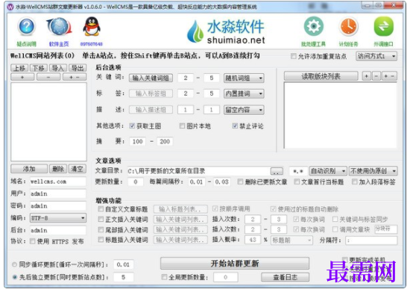Open the 批处理工具 gear icon
This screenshot has width=410, height=295.
coord(313,26)
